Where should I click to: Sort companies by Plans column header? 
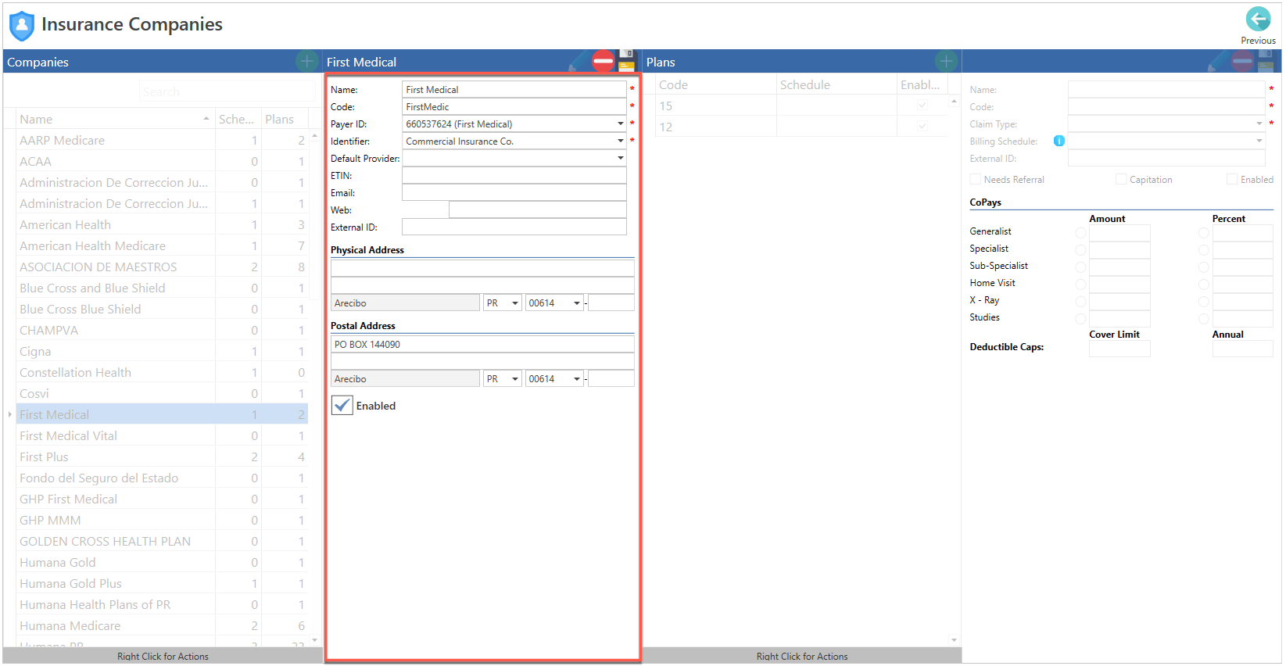[x=284, y=119]
